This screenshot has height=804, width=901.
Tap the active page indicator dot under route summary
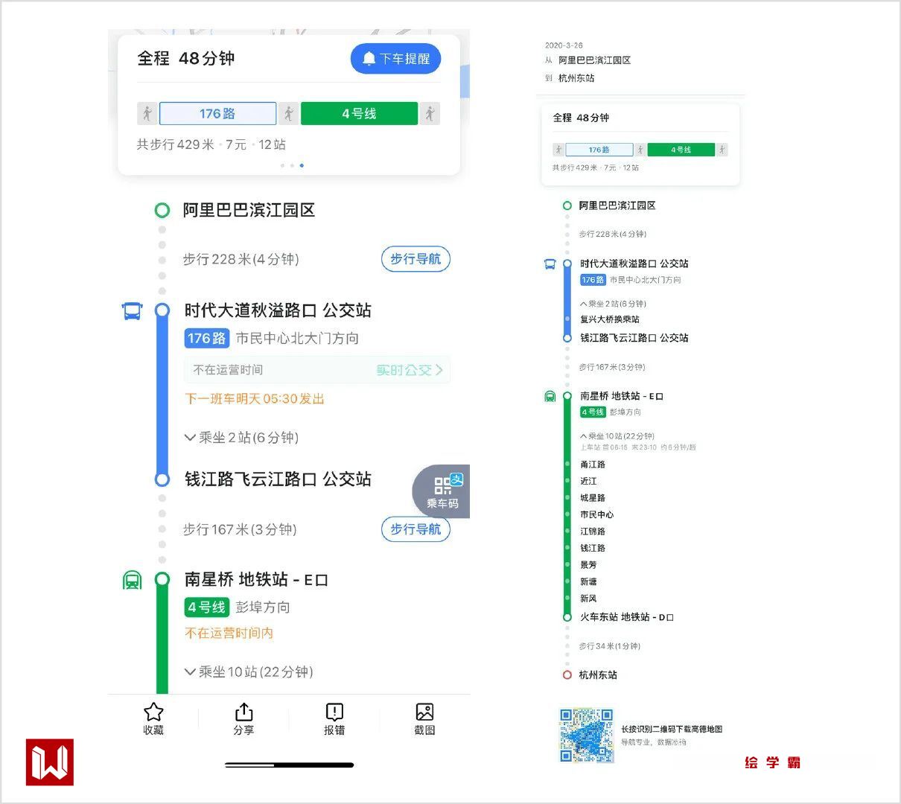pos(302,165)
